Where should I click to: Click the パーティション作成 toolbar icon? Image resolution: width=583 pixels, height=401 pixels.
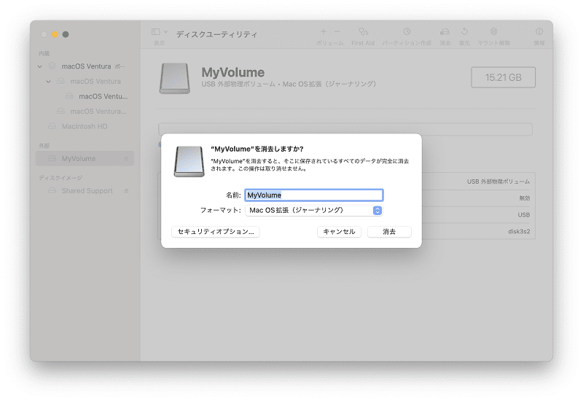coord(407,31)
